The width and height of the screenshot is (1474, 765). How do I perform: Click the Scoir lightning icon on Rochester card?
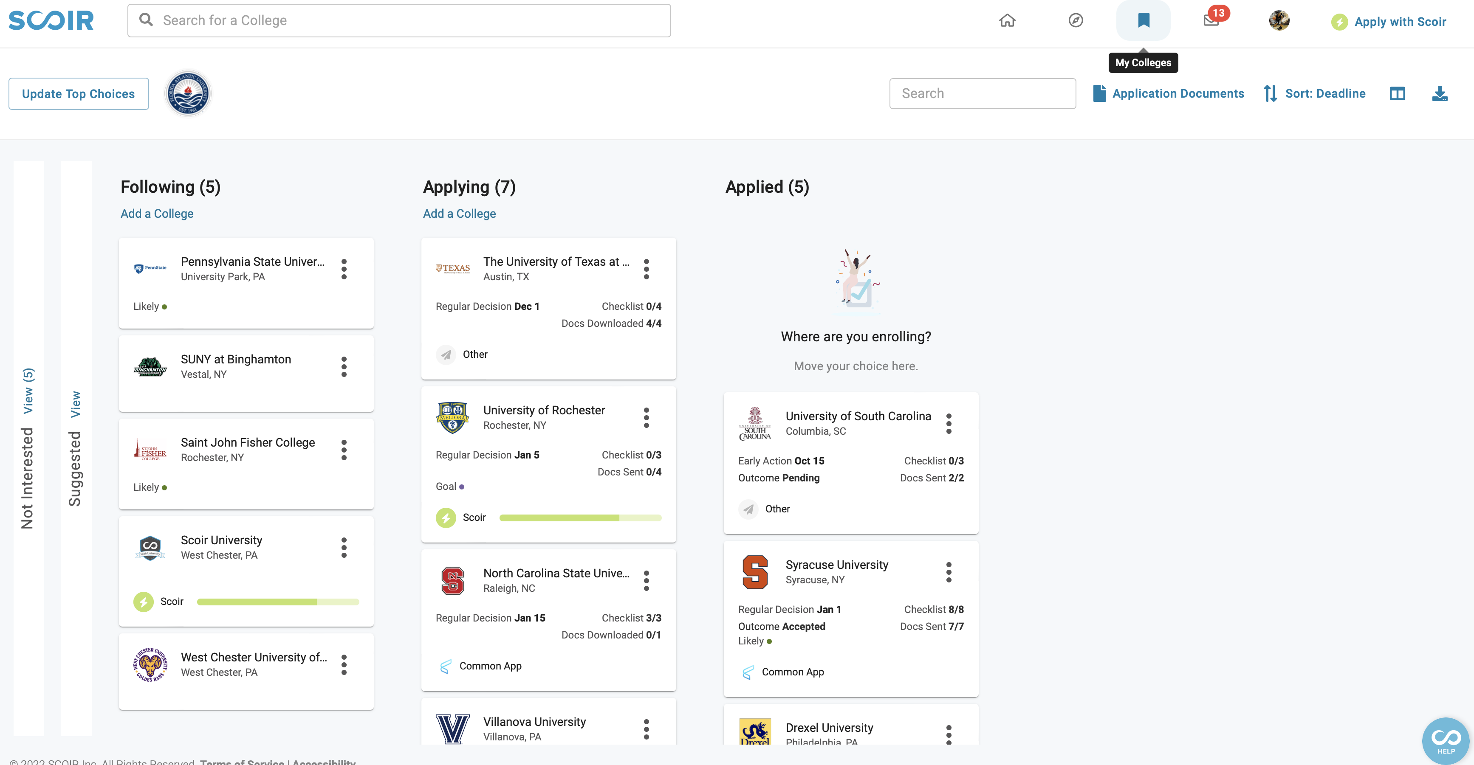pos(446,517)
